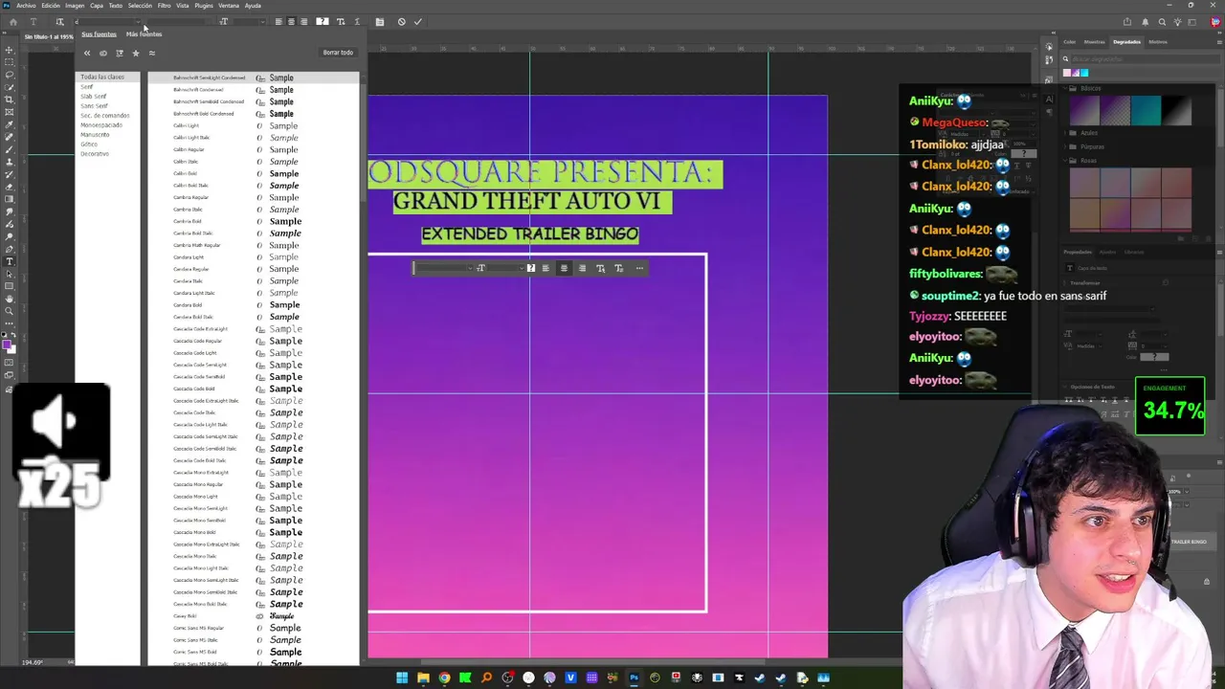Choose Cascadia Code Regular font
The height and width of the screenshot is (689, 1225).
(254, 341)
